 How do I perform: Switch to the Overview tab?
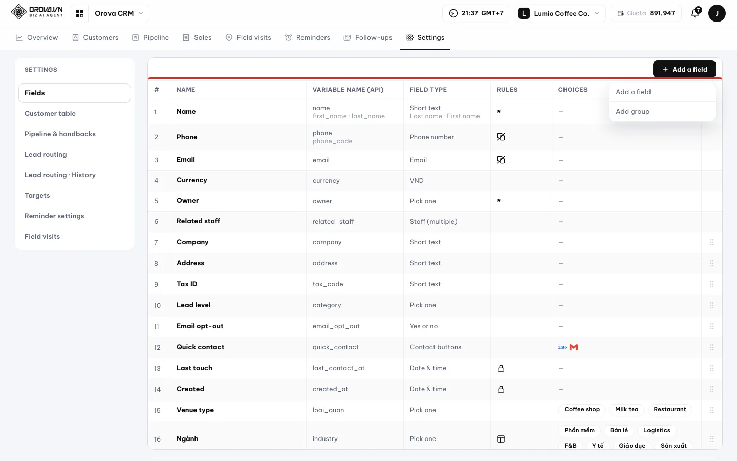point(37,38)
